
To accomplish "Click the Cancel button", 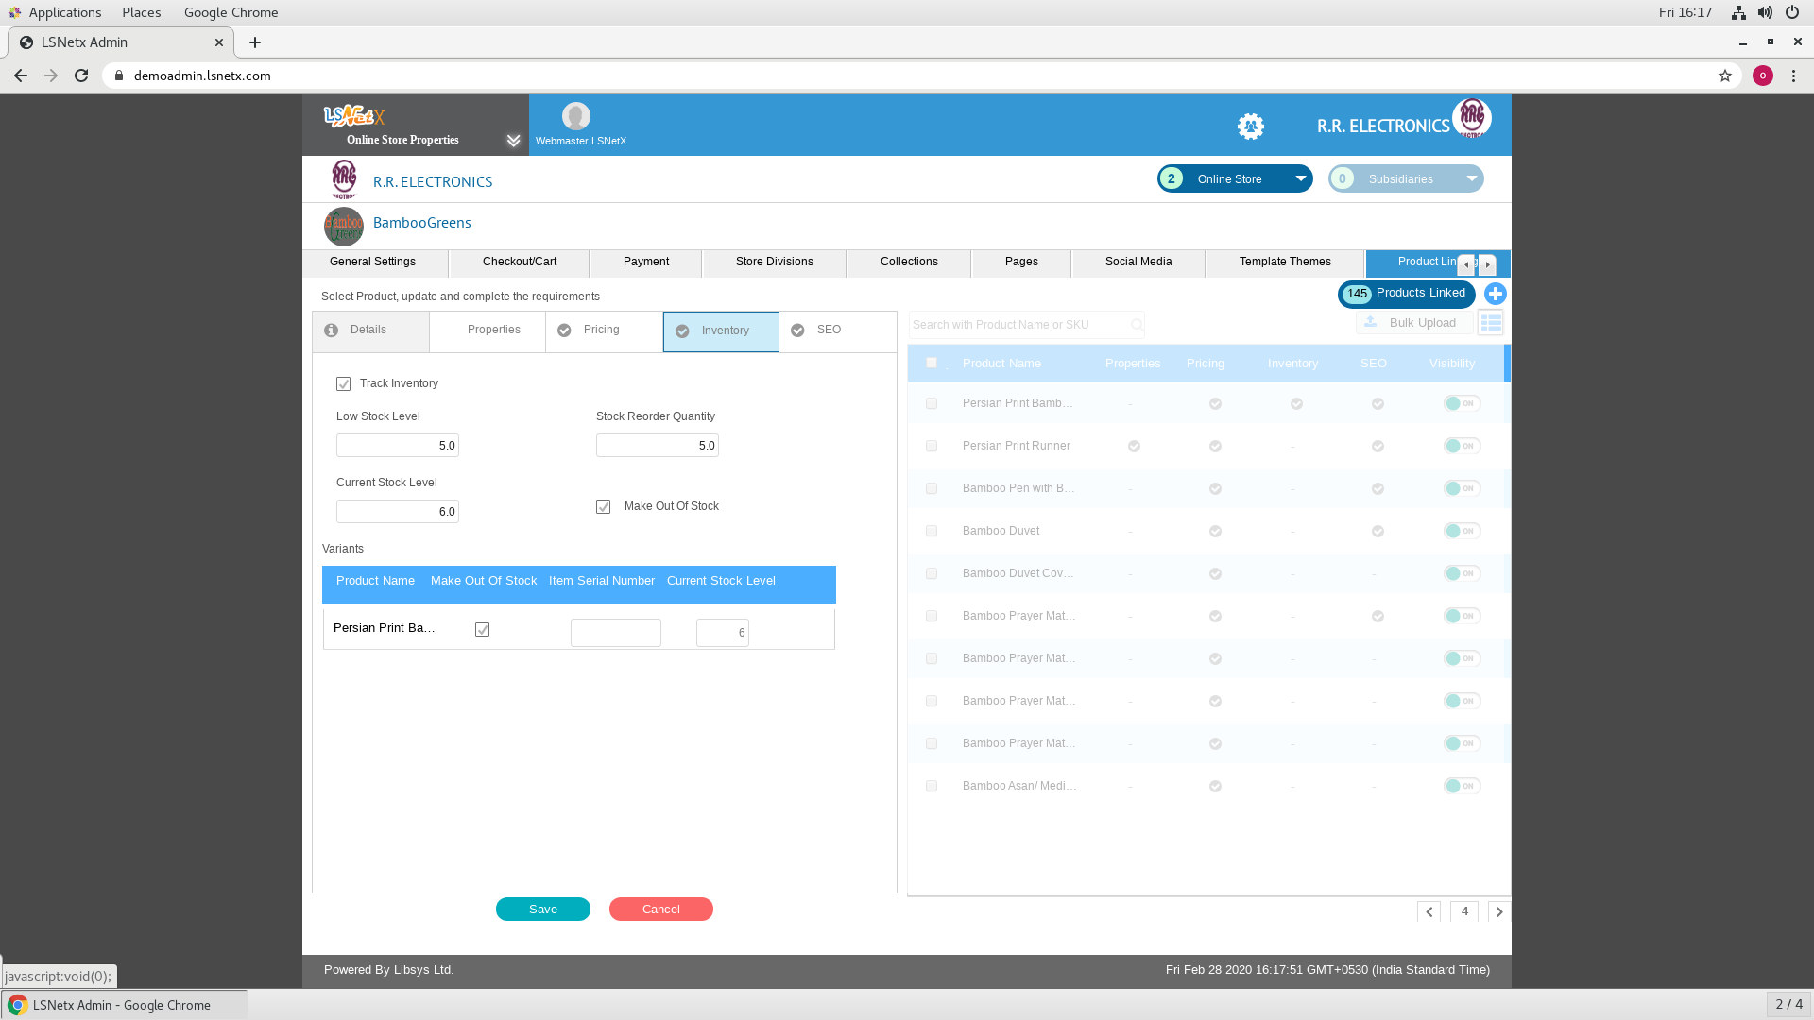I will [661, 909].
